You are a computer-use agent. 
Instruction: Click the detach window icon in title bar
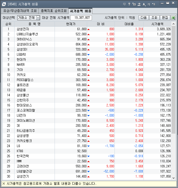[134, 4]
